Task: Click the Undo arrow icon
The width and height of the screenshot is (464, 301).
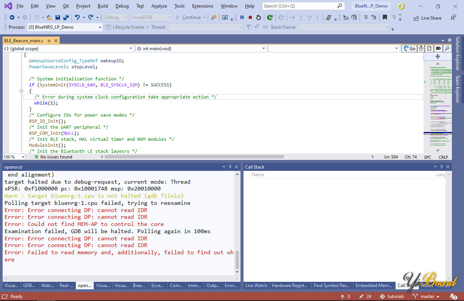Action: point(77,17)
